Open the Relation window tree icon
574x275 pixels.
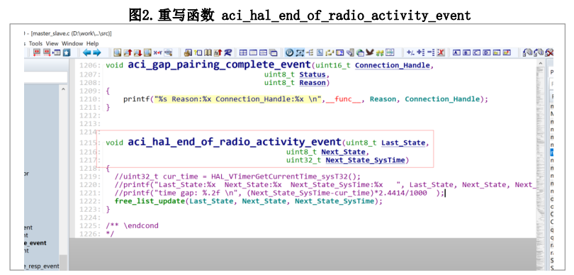pyautogui.click(x=310, y=52)
